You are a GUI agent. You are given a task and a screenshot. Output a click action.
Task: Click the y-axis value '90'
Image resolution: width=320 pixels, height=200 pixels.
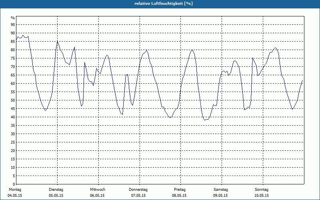pyautogui.click(x=13, y=33)
